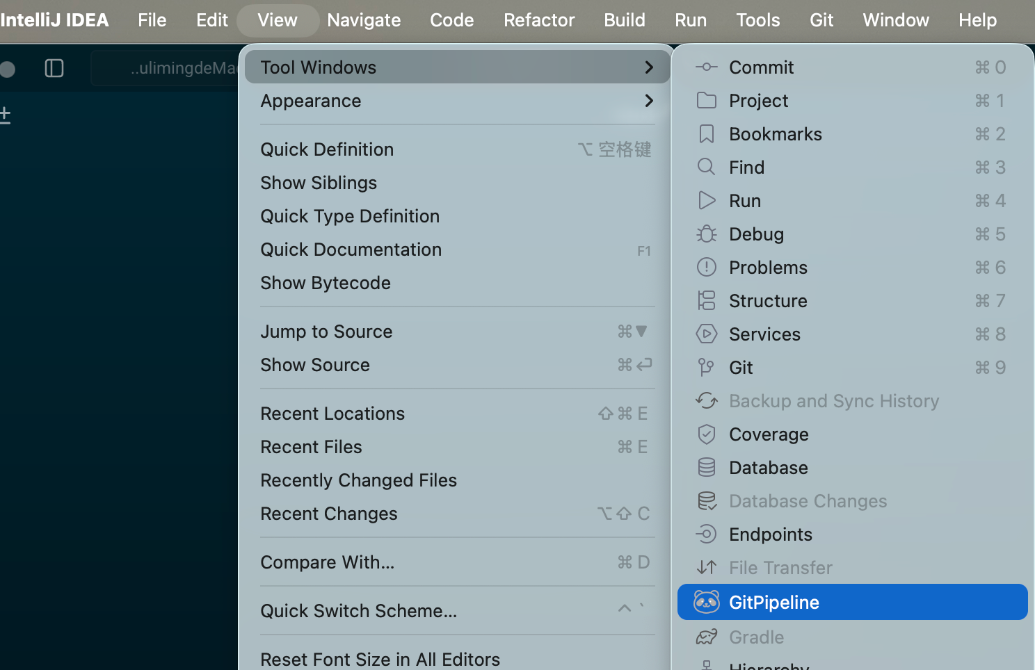Open the Database tool window
Image resolution: width=1035 pixels, height=670 pixels.
tap(768, 467)
